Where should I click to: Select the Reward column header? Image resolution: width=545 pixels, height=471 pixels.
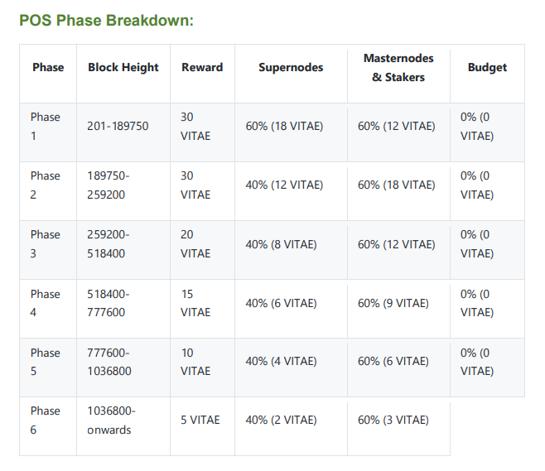(x=202, y=67)
